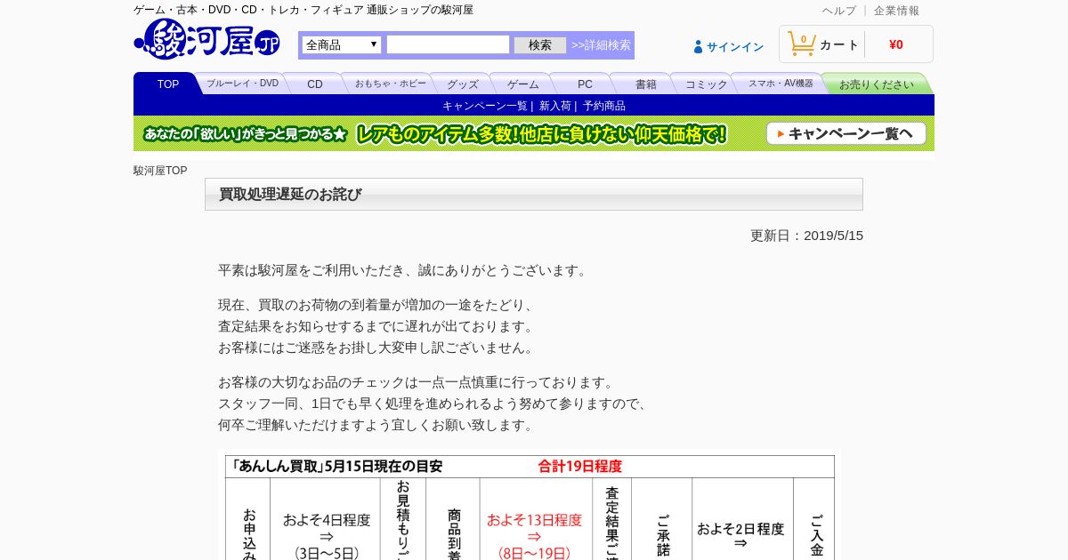Open the 全商品 category dropdown
The height and width of the screenshot is (560, 1068).
[342, 44]
